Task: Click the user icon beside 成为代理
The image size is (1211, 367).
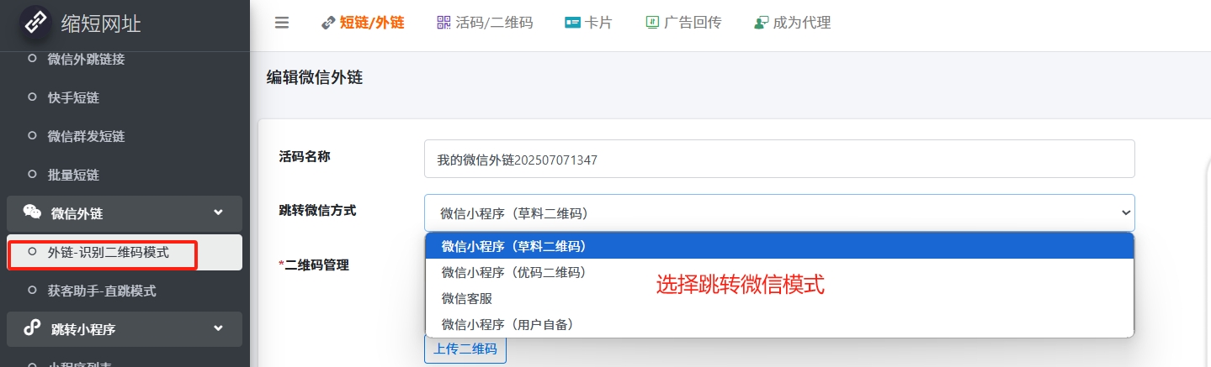Action: tap(761, 23)
